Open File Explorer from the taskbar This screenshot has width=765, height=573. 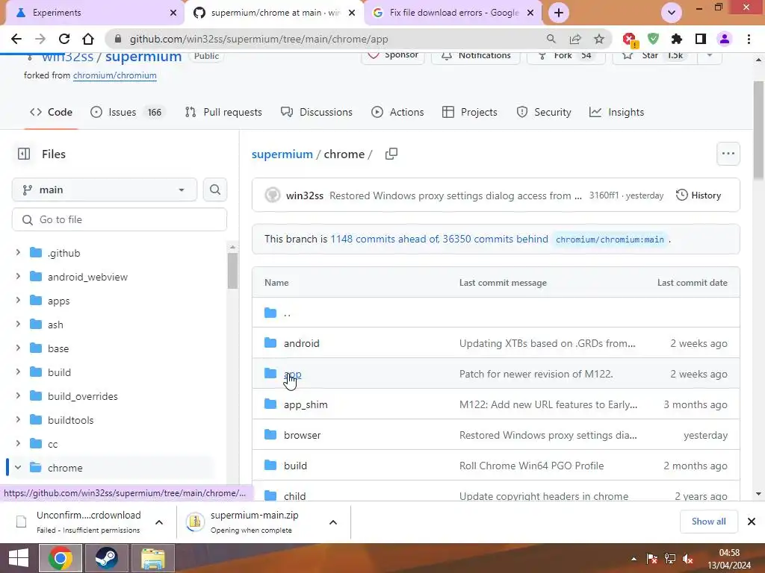point(153,558)
